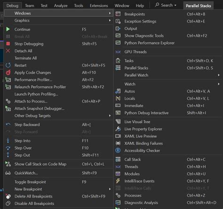The image size is (223, 209).
Task: Click the Performance Profiler chart icon
Action: (8, 80)
